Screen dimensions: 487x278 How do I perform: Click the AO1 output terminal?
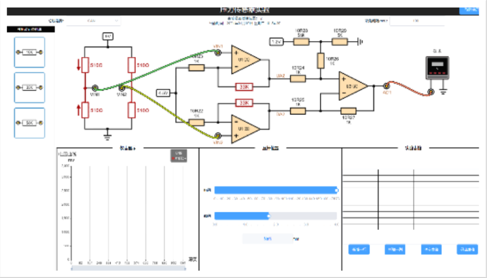(x=387, y=86)
